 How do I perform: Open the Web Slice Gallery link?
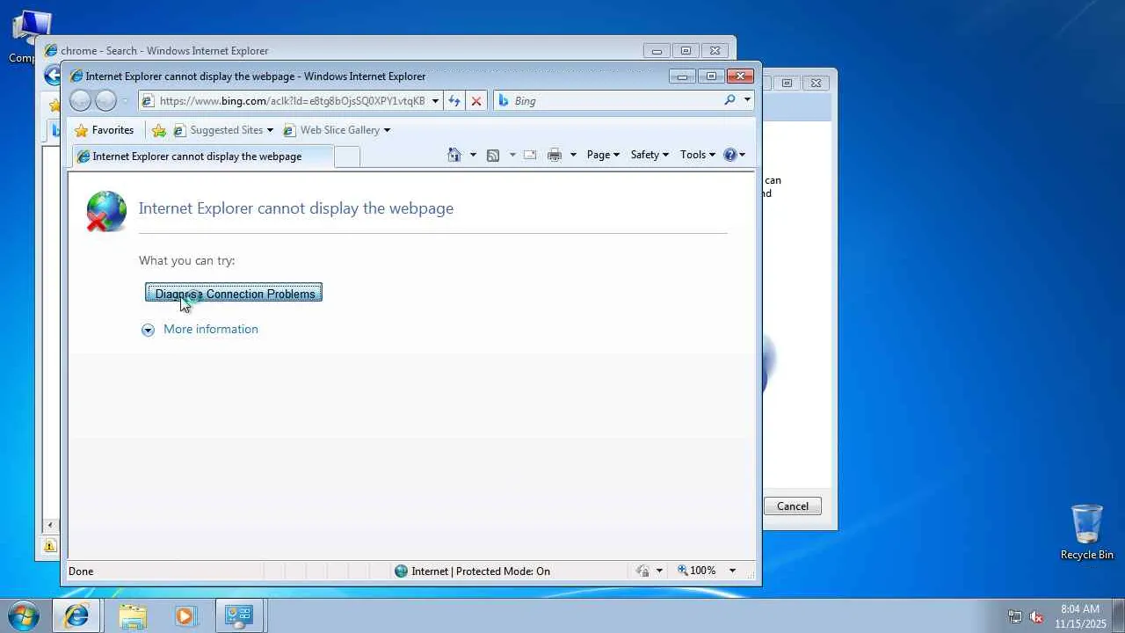pos(336,130)
